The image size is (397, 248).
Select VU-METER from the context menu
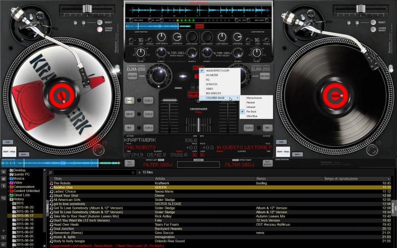(212, 75)
